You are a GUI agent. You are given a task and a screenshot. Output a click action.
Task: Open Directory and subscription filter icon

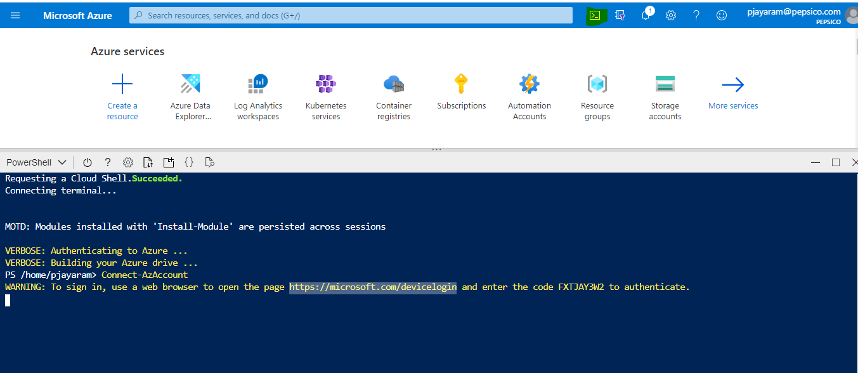click(620, 15)
